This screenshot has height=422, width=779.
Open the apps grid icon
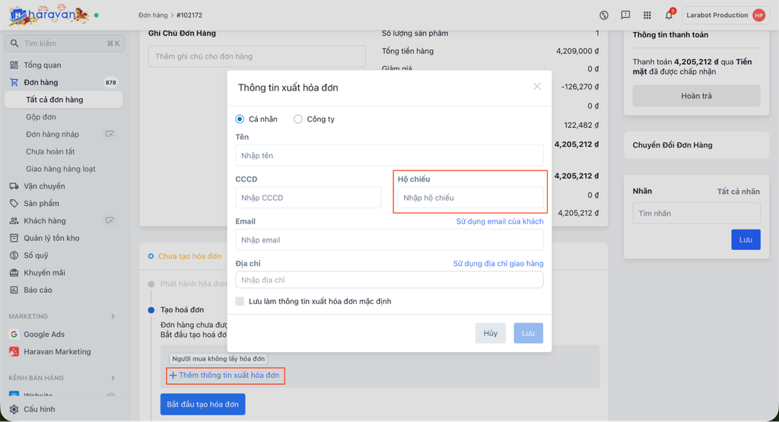647,15
